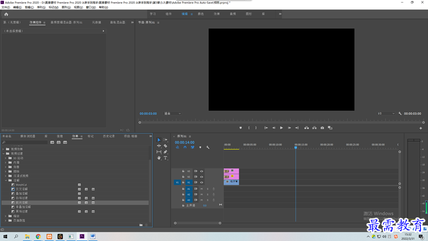Go to Out point button
428x241 pixels.
[297, 128]
